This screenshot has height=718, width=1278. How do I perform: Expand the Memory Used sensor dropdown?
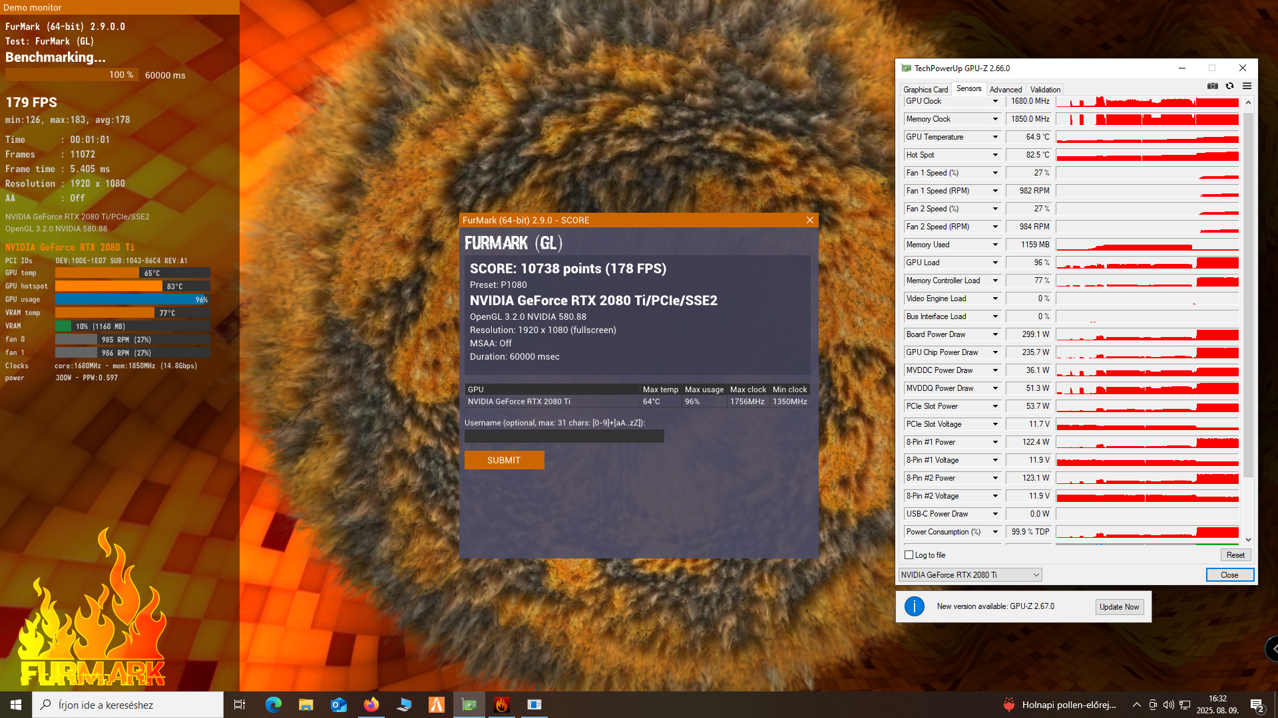point(995,245)
